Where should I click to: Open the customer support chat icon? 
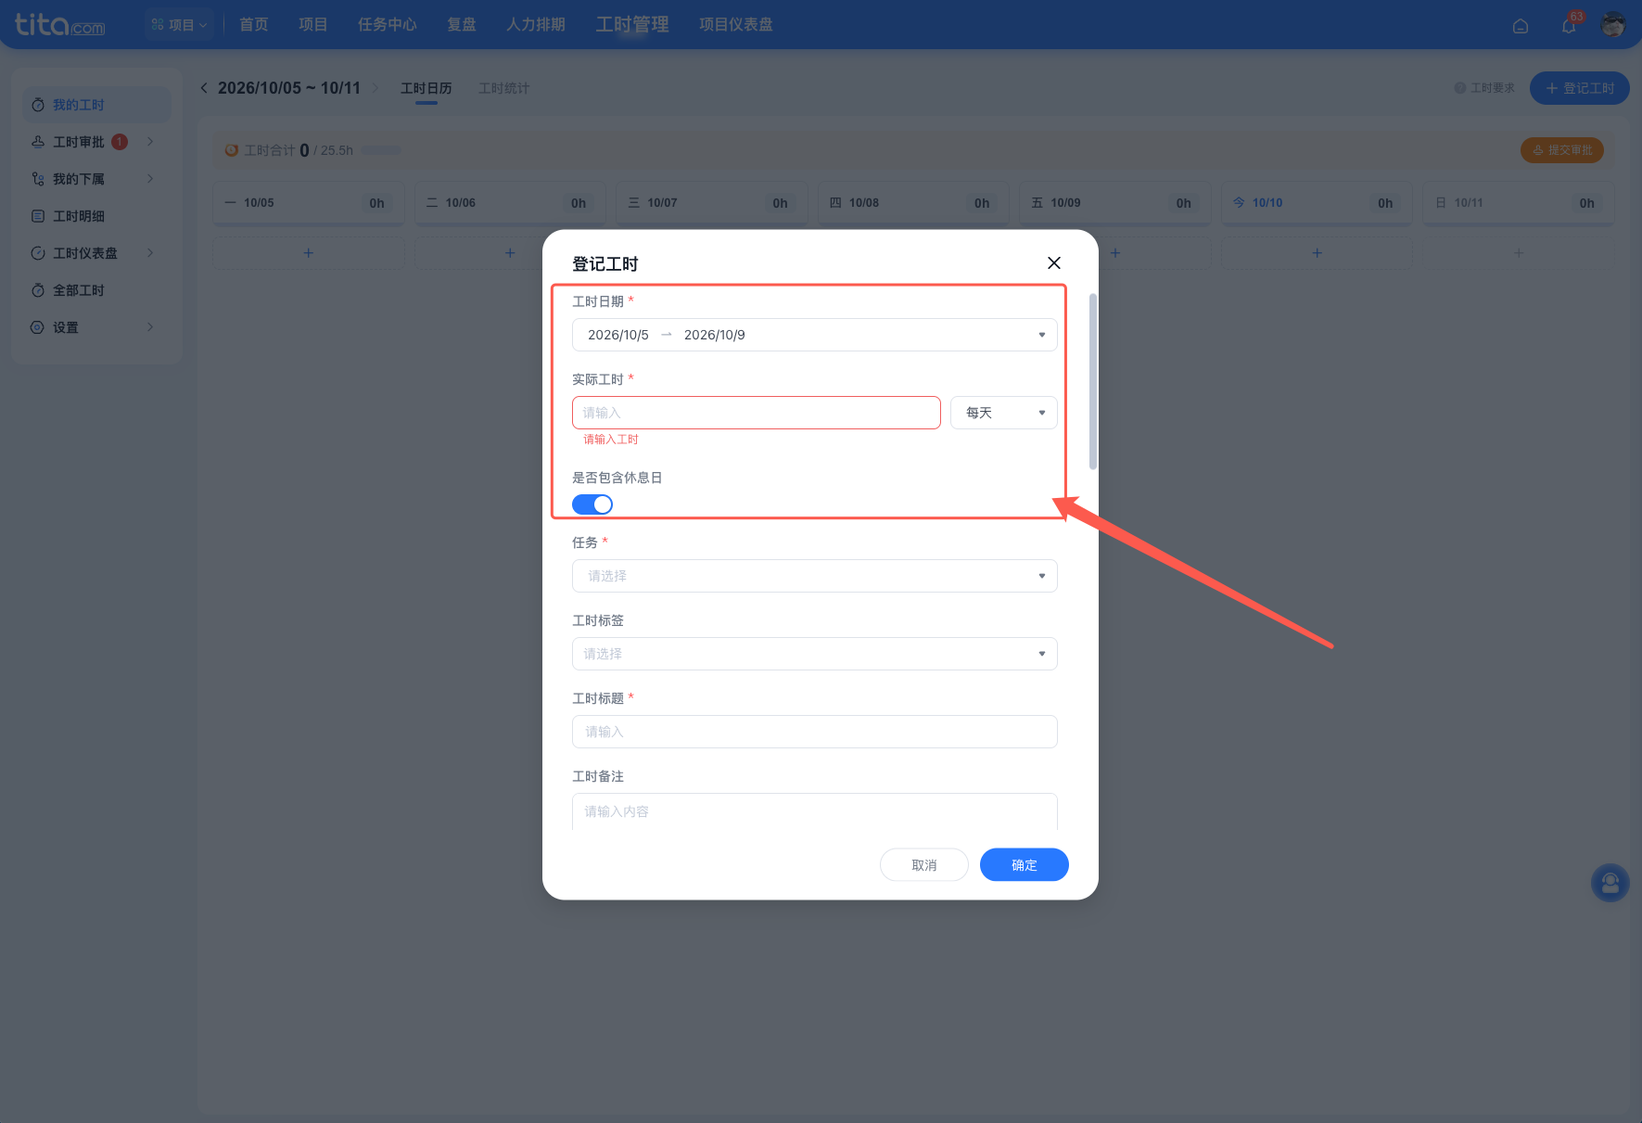click(1610, 883)
